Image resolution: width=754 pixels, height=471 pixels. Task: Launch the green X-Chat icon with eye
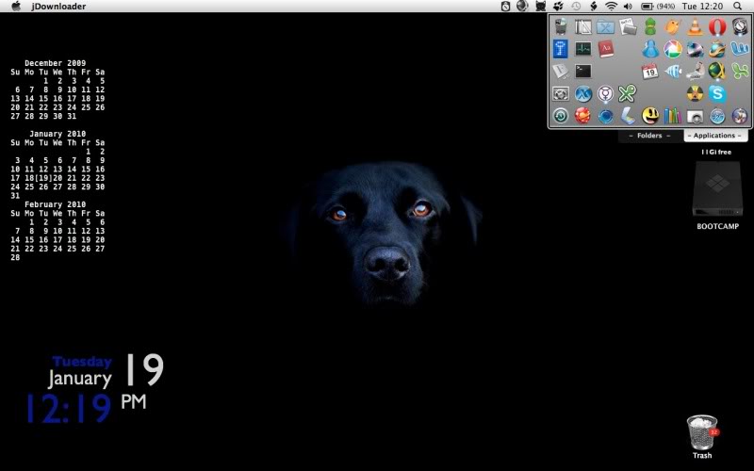pyautogui.click(x=628, y=93)
